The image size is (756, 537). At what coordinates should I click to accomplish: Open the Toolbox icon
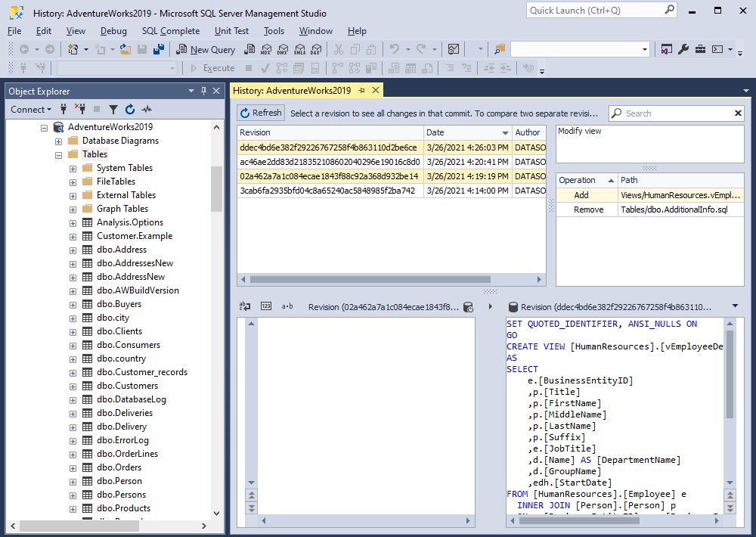click(700, 49)
